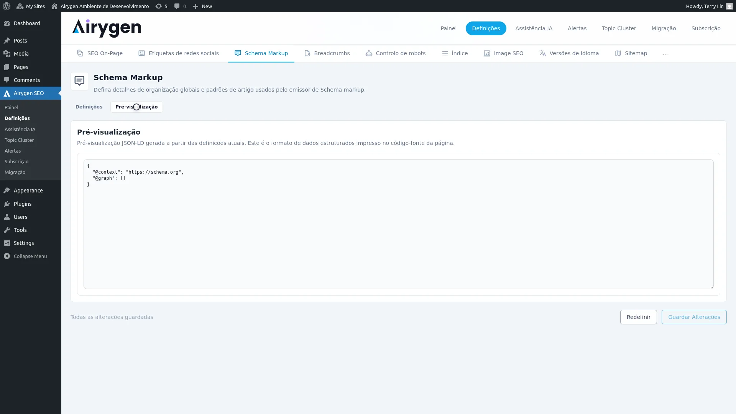The width and height of the screenshot is (736, 414).
Task: Click the Appearance paintbrush icon
Action: click(7, 191)
